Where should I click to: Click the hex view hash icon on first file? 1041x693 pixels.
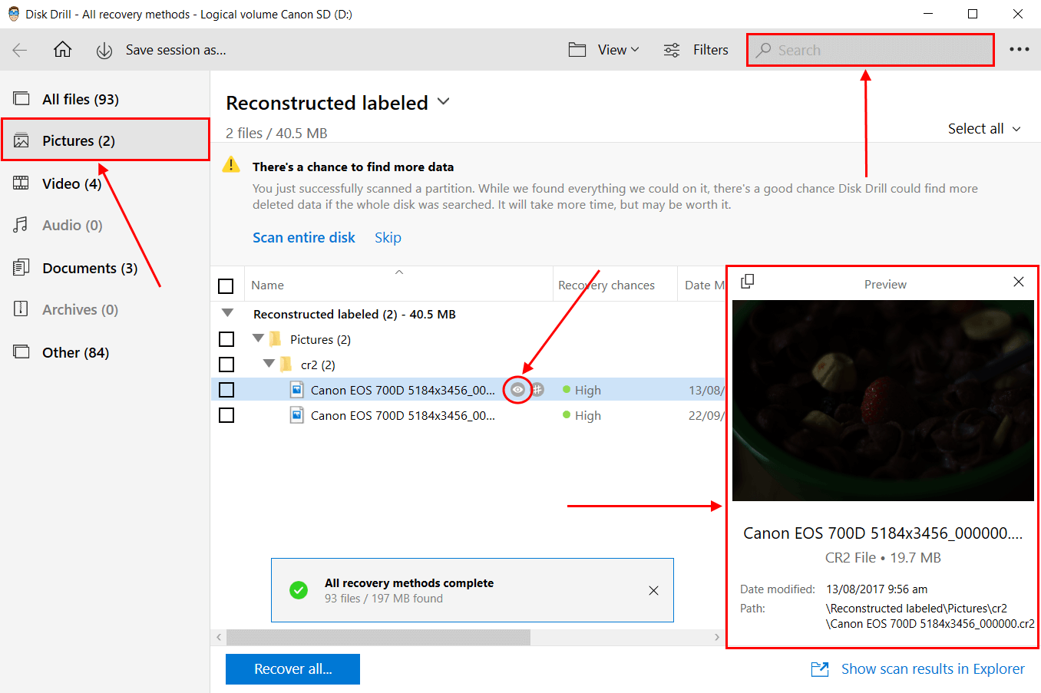click(x=537, y=390)
